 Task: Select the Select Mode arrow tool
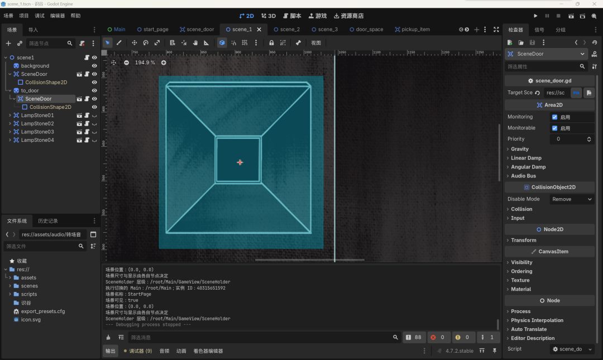pyautogui.click(x=107, y=42)
